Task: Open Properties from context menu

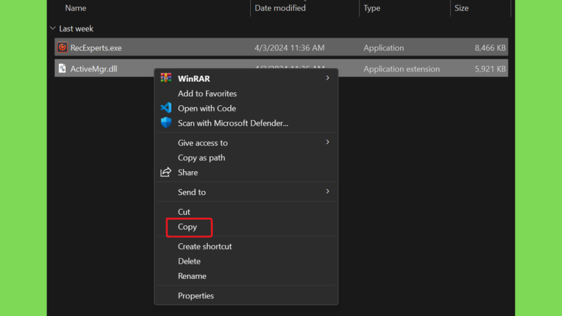Action: tap(246, 296)
